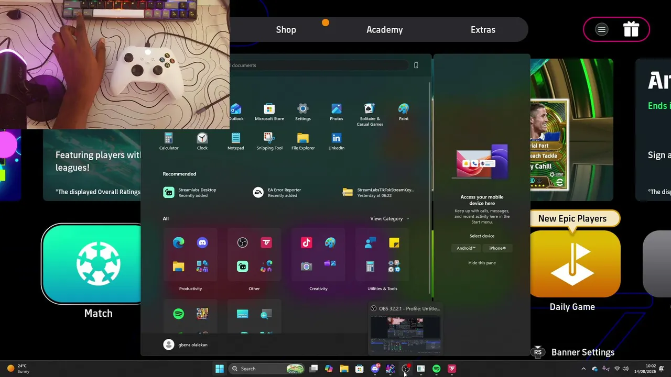The height and width of the screenshot is (377, 671).
Task: Open the LinkedIn pinned app
Action: coord(337,141)
